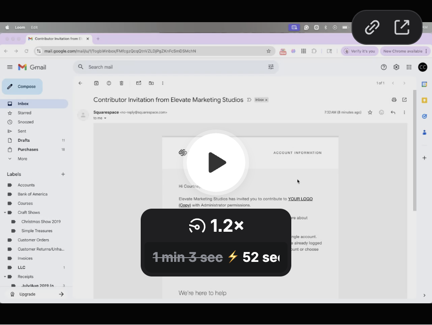Open the Courses label
Image resolution: width=432 pixels, height=325 pixels.
pyautogui.click(x=25, y=203)
